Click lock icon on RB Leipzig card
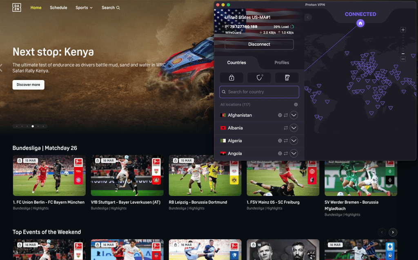This screenshot has width=418, height=260. click(176, 160)
